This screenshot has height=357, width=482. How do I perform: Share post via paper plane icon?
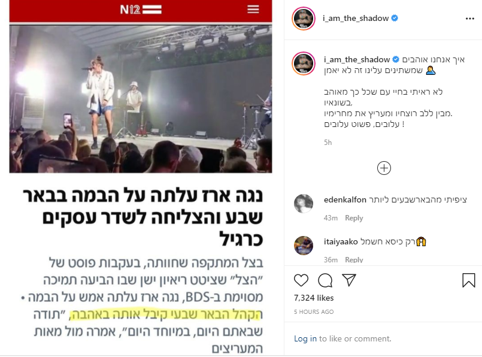[349, 280]
